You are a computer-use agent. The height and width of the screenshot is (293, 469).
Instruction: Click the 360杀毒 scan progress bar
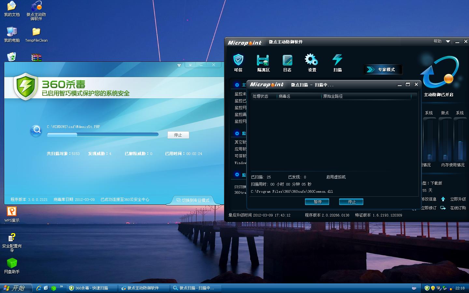(103, 134)
